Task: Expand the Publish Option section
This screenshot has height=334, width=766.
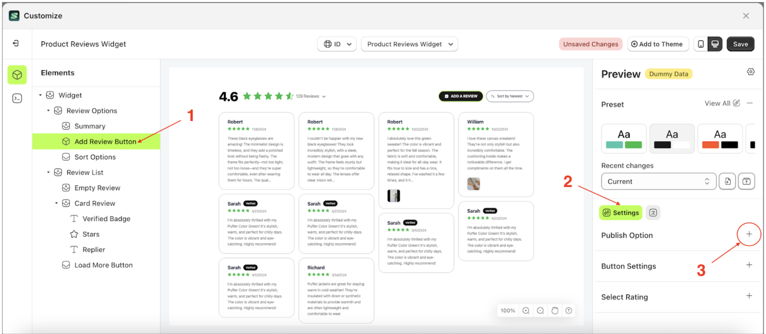Action: [749, 234]
